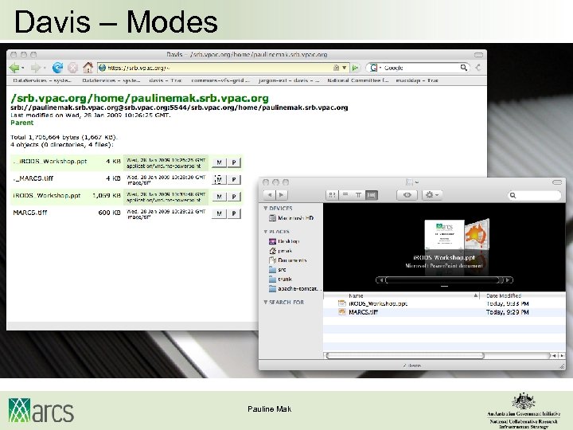The width and height of the screenshot is (573, 430).
Task: Open the ._iRODS_Workshop.ppt file link
Action: (x=50, y=161)
